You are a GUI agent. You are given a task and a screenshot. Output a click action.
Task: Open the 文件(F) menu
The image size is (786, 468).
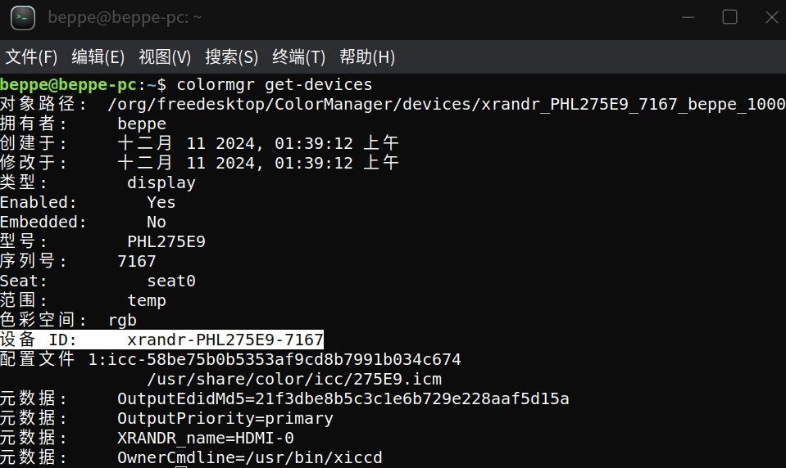pyautogui.click(x=31, y=57)
